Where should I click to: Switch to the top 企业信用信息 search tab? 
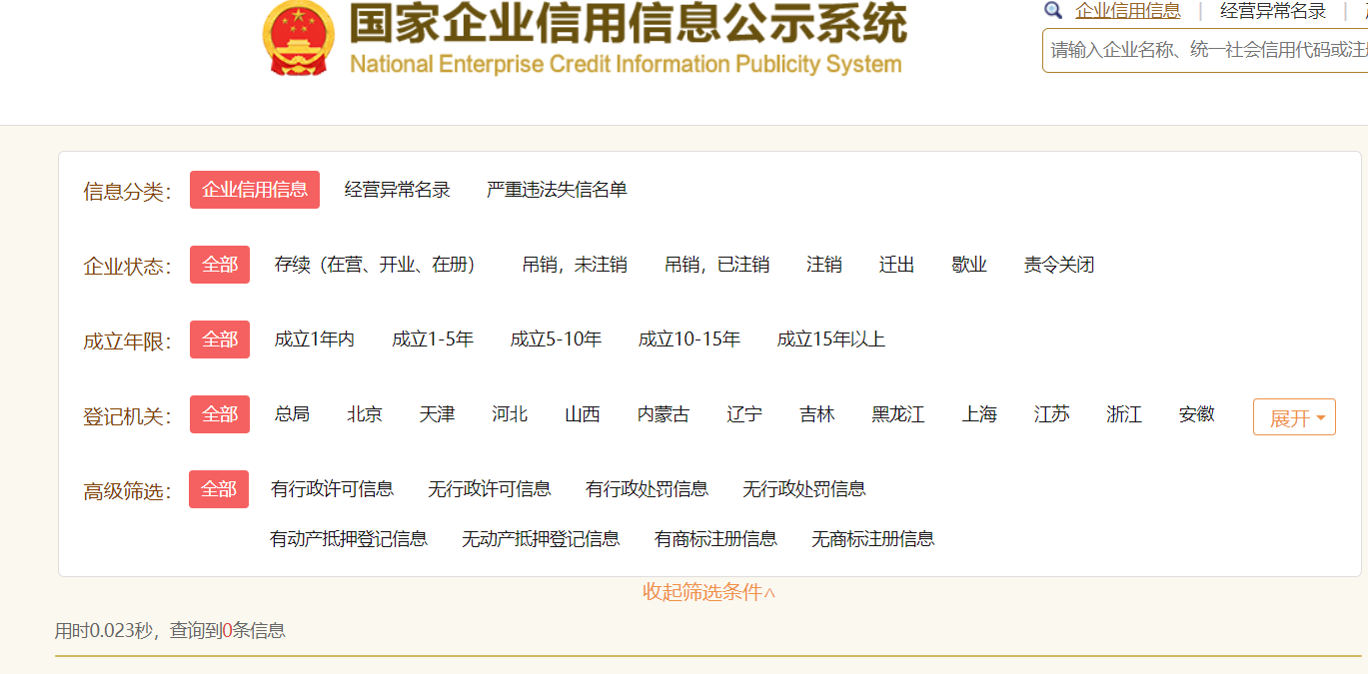(x=1127, y=11)
